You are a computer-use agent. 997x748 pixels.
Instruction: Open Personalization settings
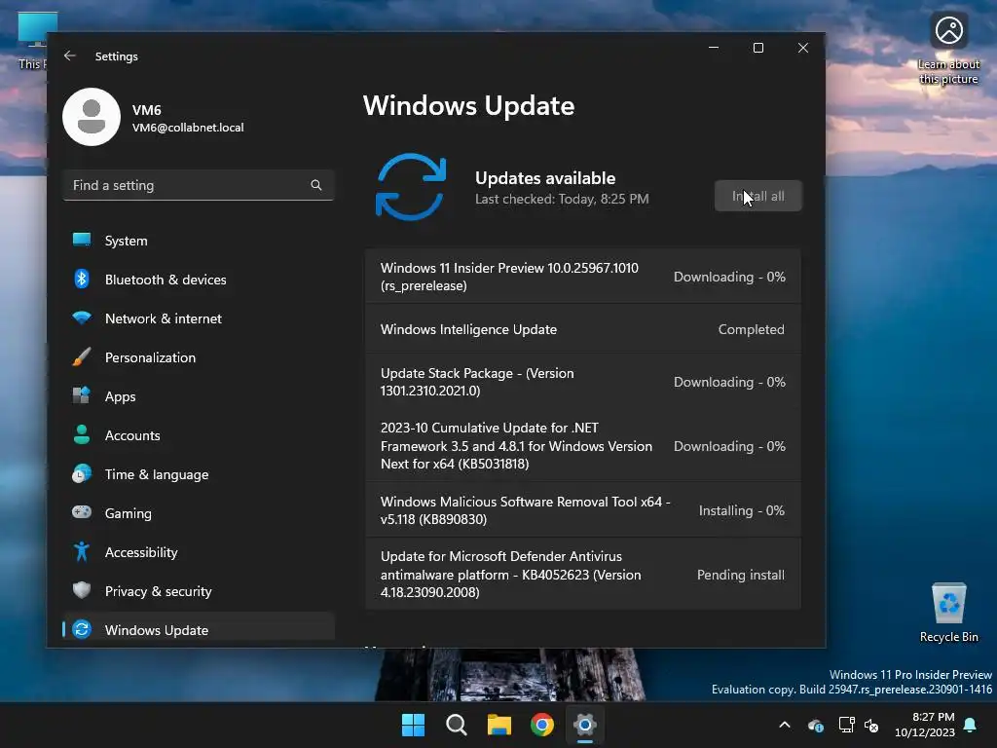pos(199,357)
